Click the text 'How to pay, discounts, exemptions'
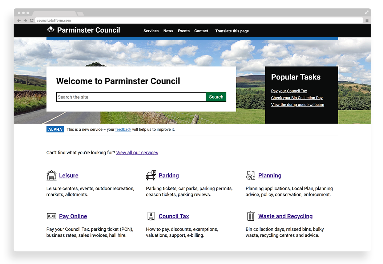 (x=181, y=230)
